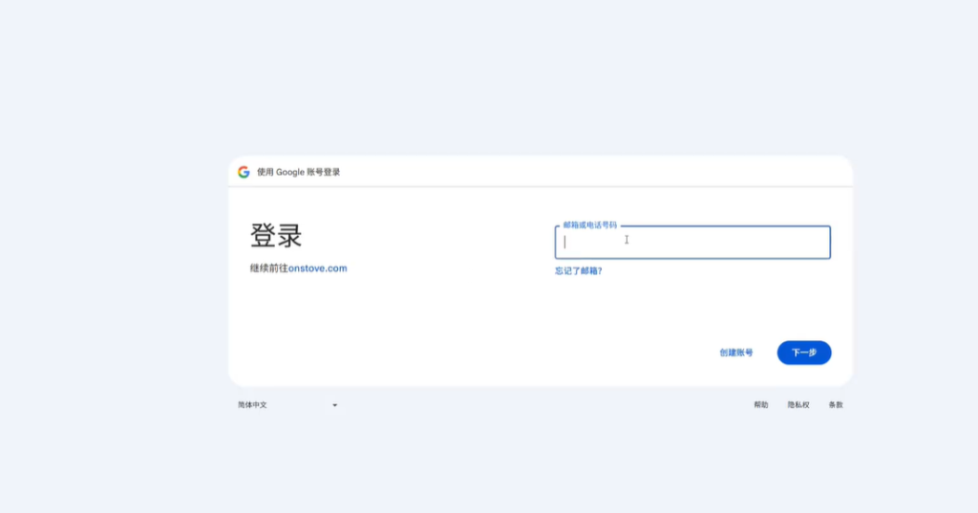978x513 pixels.
Task: Click the 继续前往 text before onstove.com
Action: point(268,268)
